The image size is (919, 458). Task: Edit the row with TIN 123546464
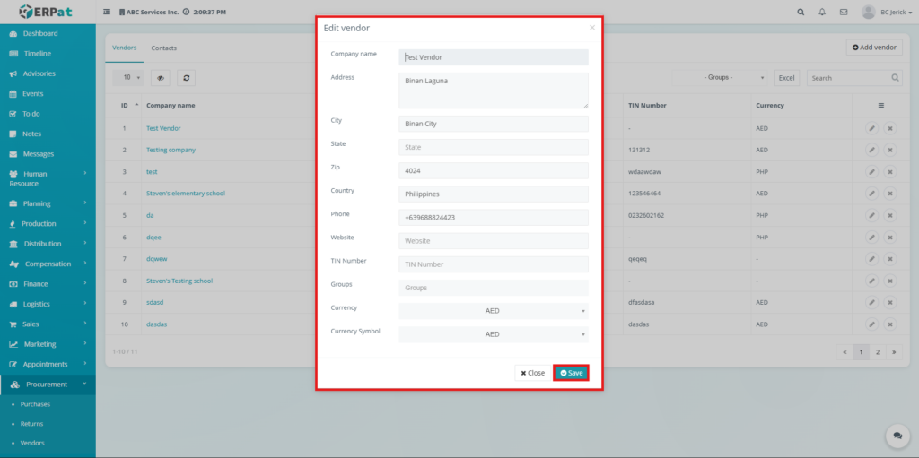[872, 194]
